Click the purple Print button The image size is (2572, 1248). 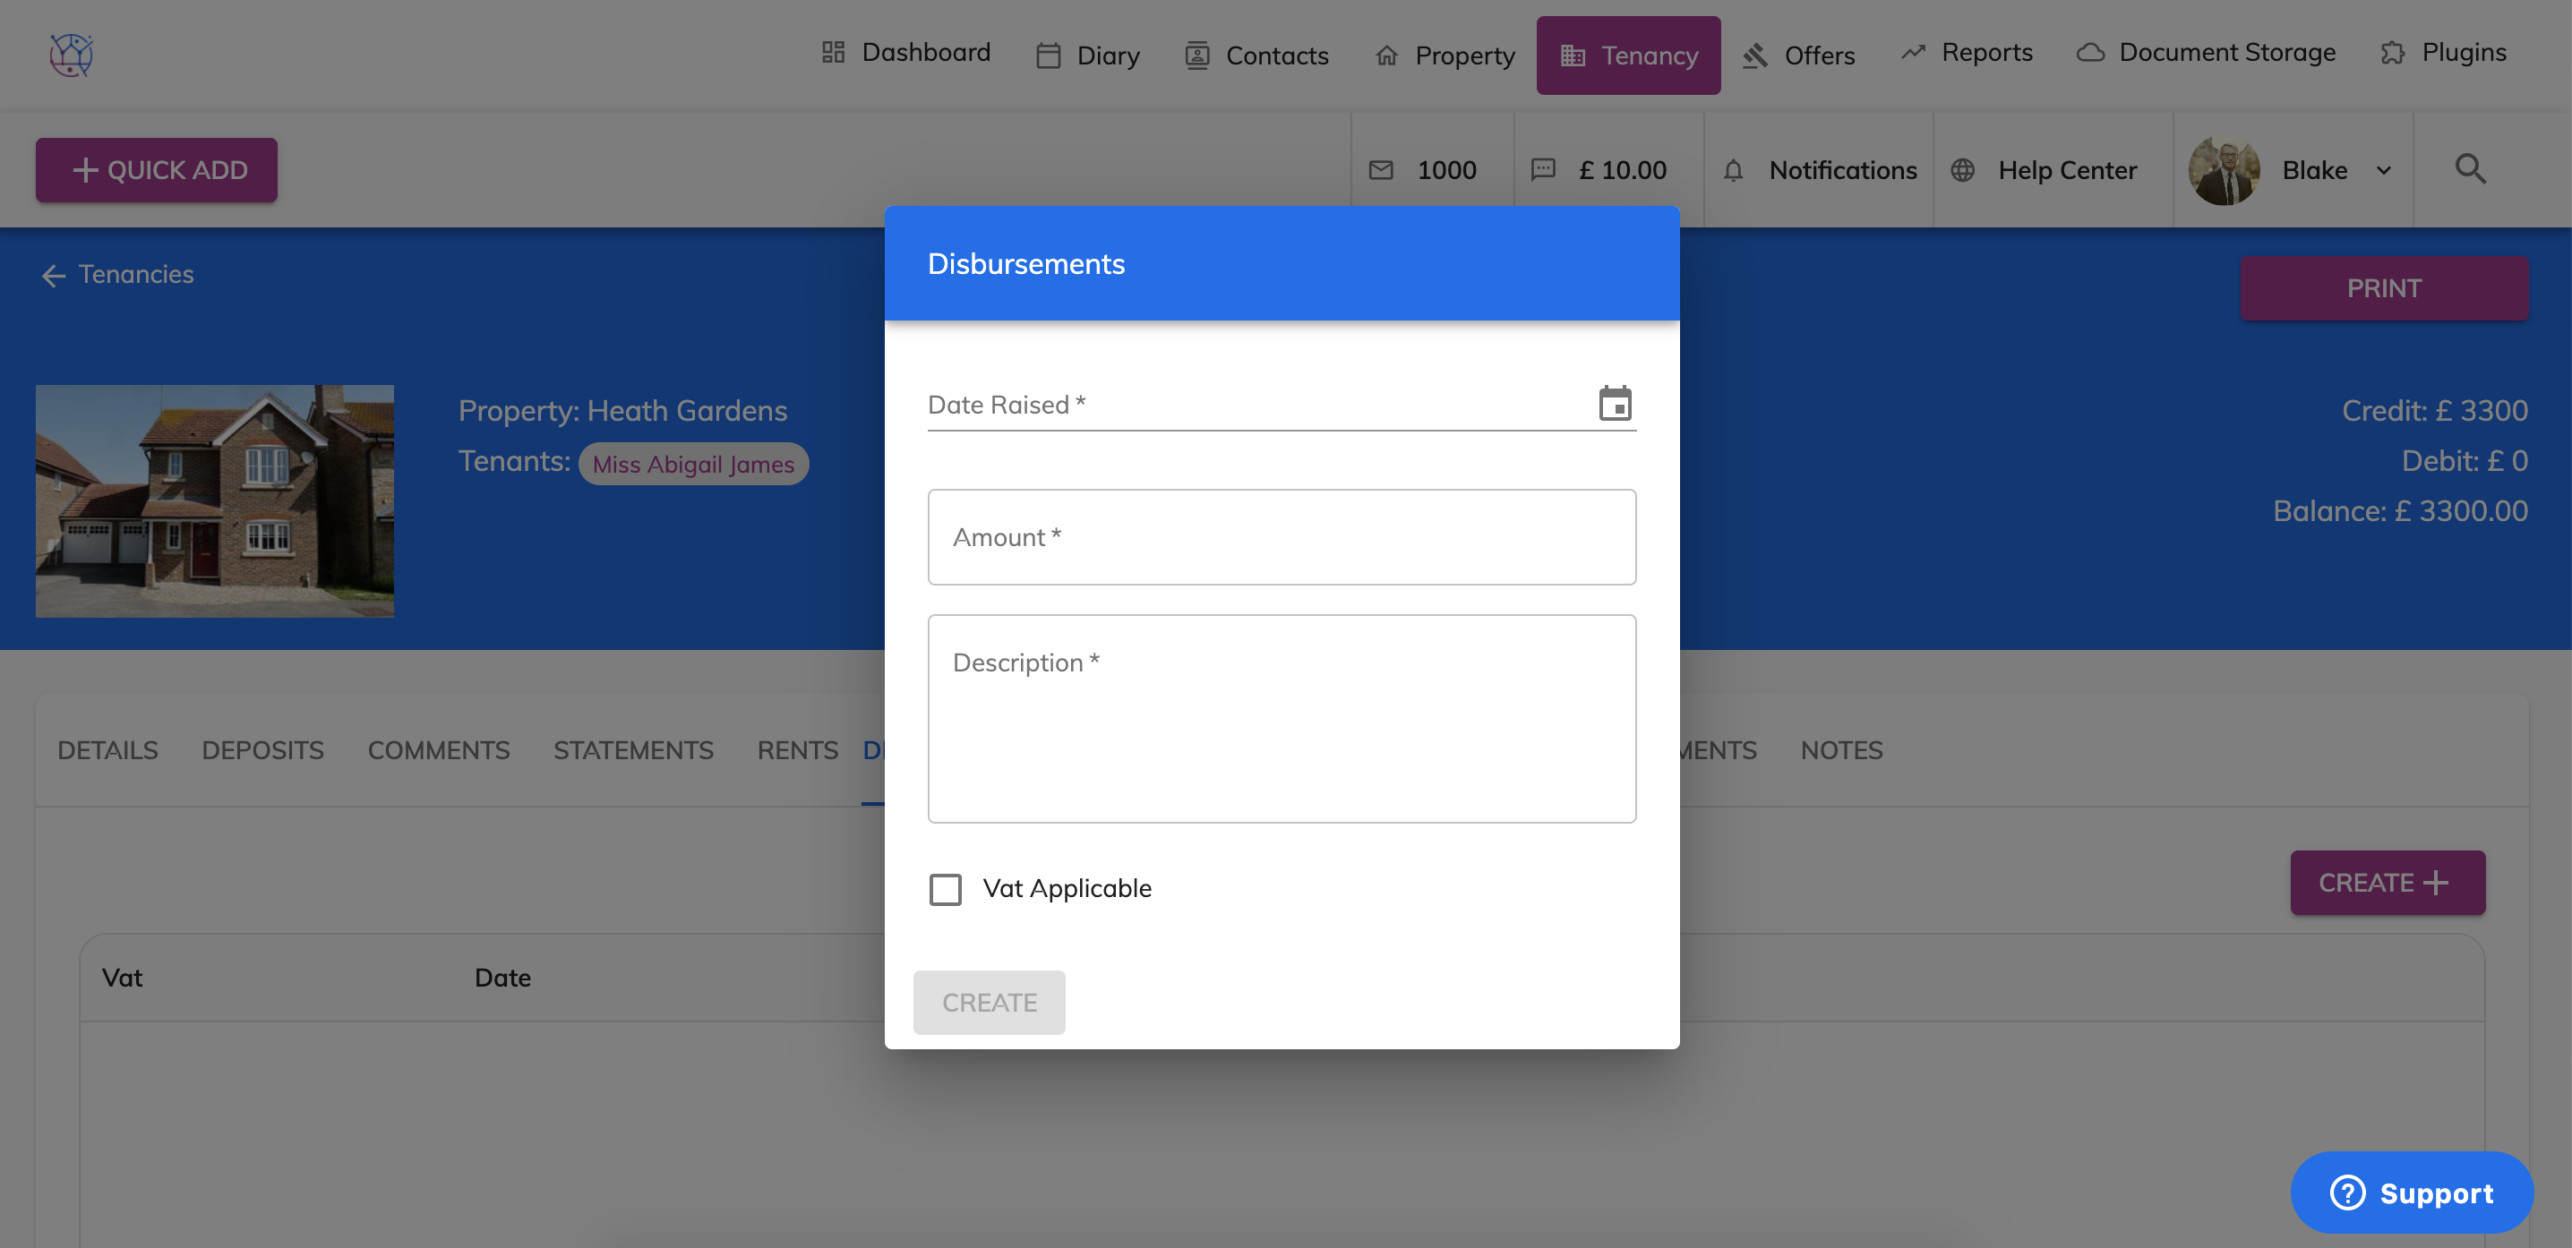[x=2383, y=288]
